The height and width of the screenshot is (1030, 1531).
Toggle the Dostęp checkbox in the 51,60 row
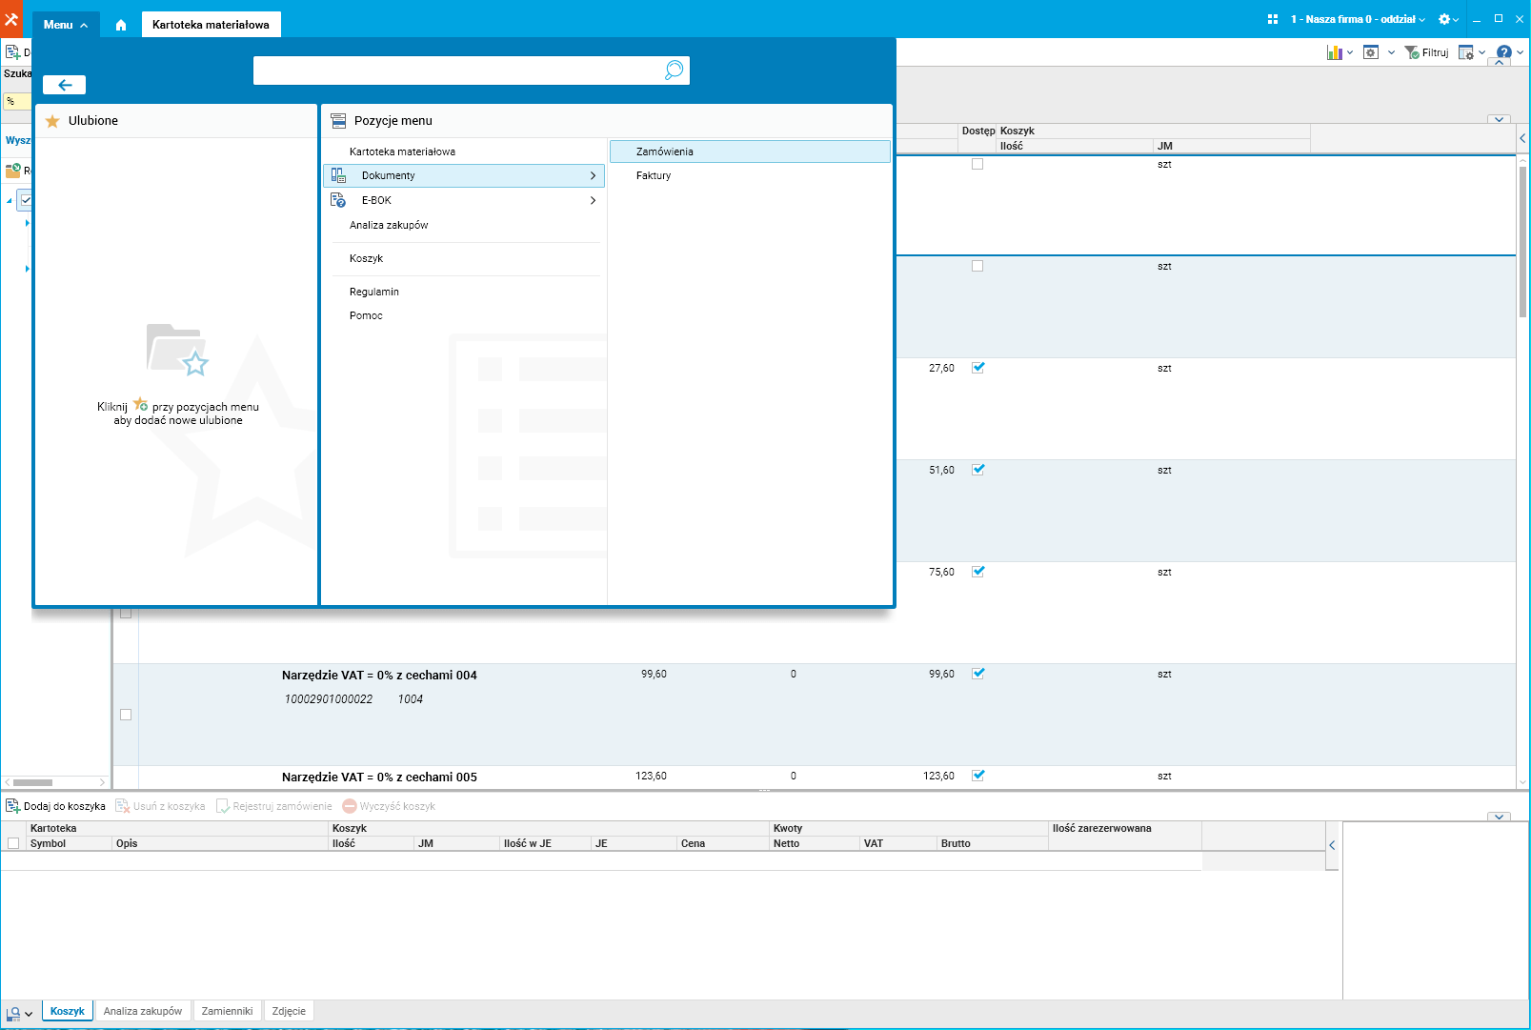(x=977, y=470)
